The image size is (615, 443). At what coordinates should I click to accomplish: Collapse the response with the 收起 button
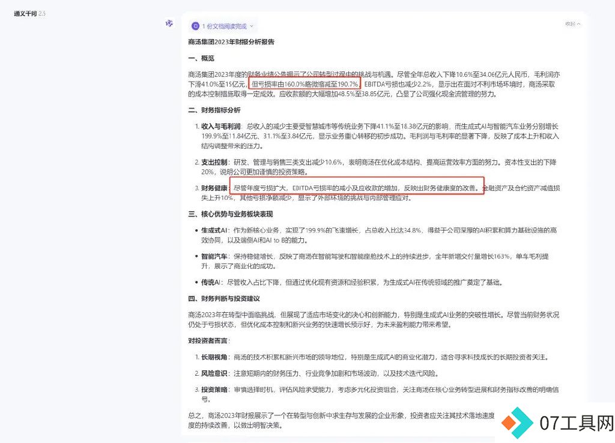point(572,24)
